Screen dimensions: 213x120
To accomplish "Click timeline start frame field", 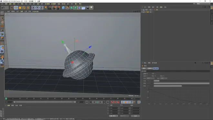I will tap(9, 102).
